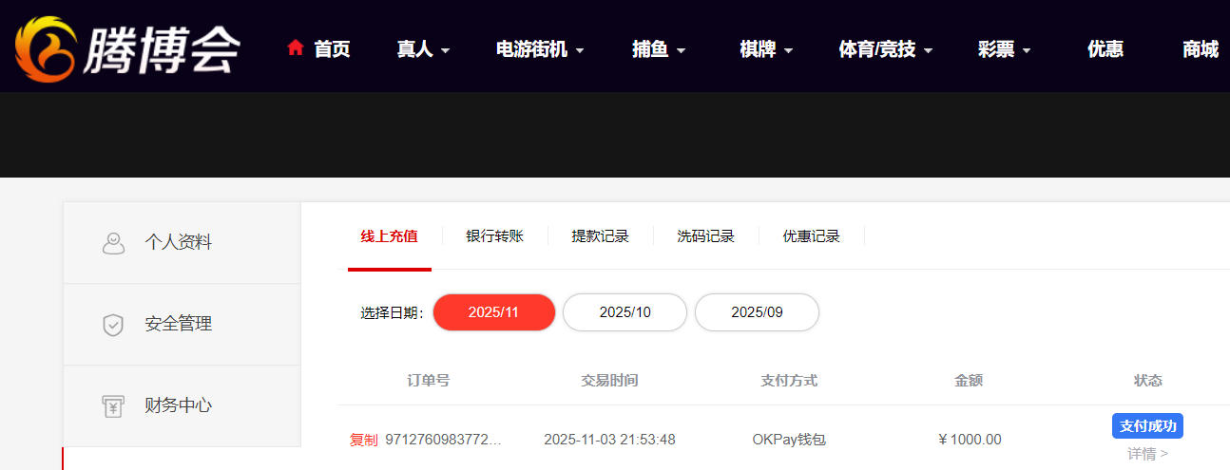Viewport: 1230px width, 470px height.
Task: Open the 洗码记录 tab
Action: click(705, 236)
